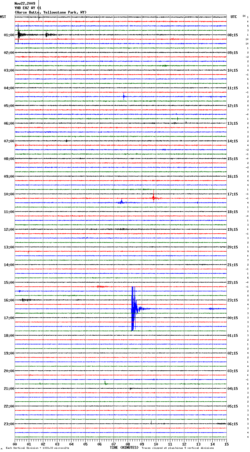Select the 07:00 MST hour label

(x=9, y=141)
